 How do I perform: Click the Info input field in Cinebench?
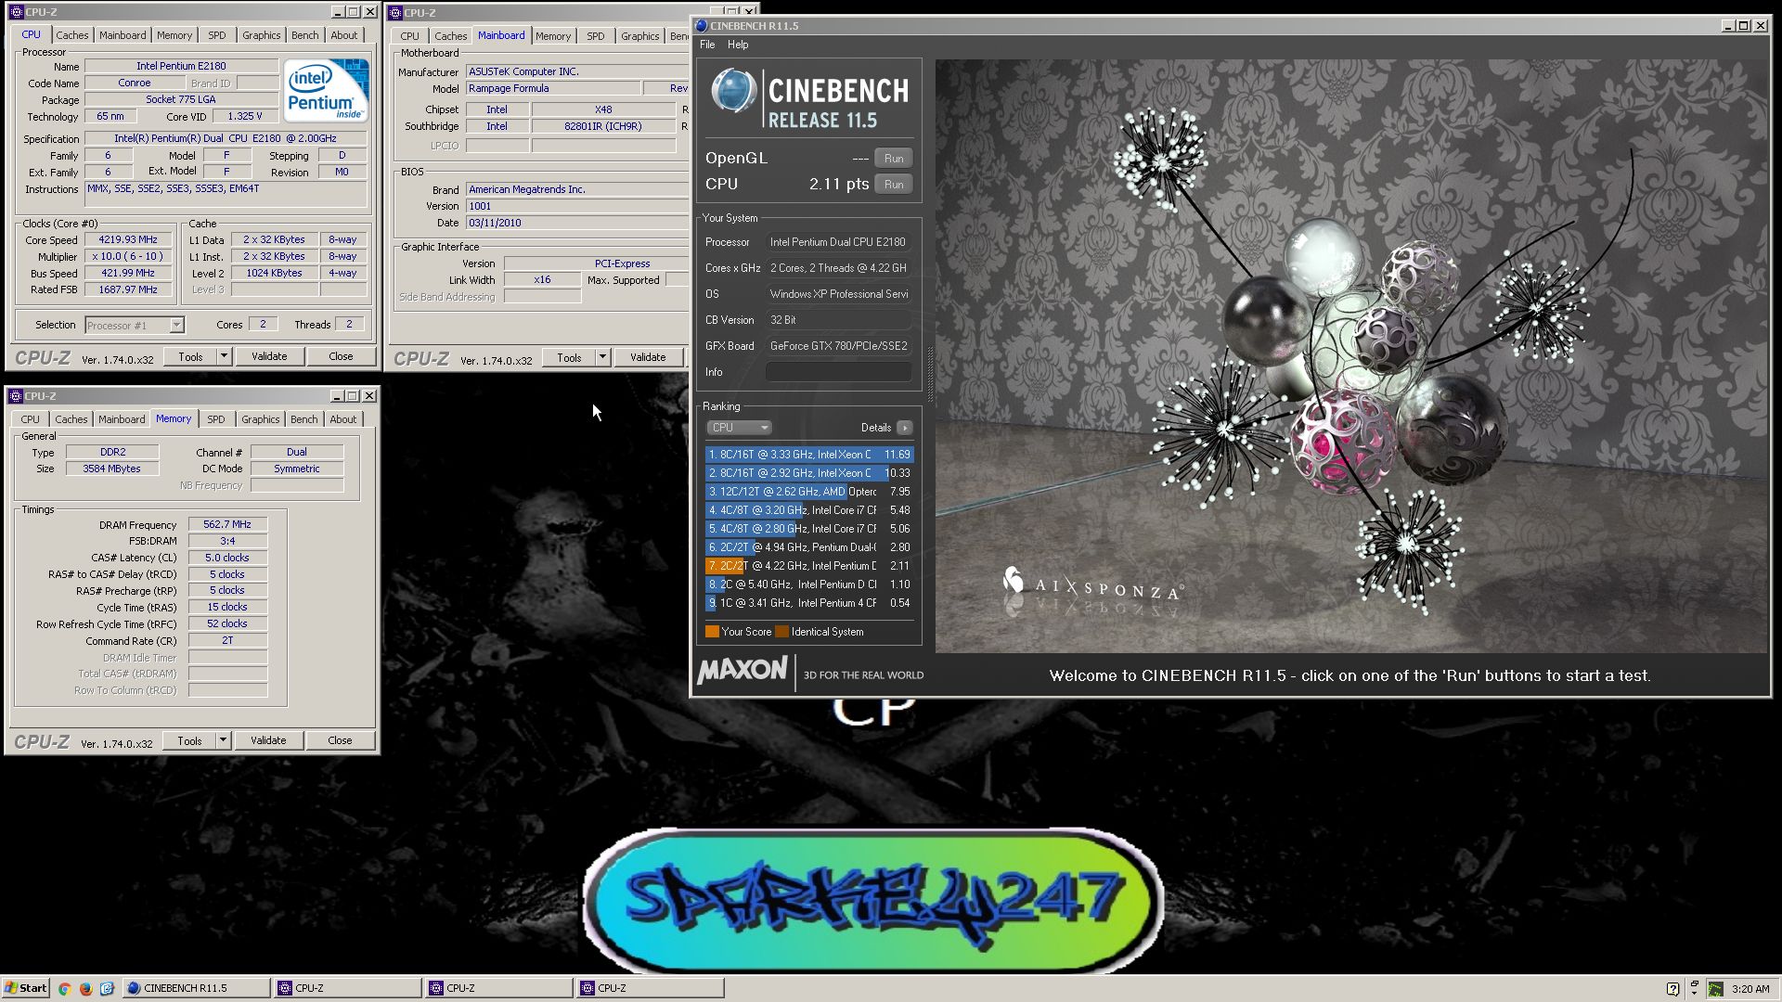click(x=838, y=372)
